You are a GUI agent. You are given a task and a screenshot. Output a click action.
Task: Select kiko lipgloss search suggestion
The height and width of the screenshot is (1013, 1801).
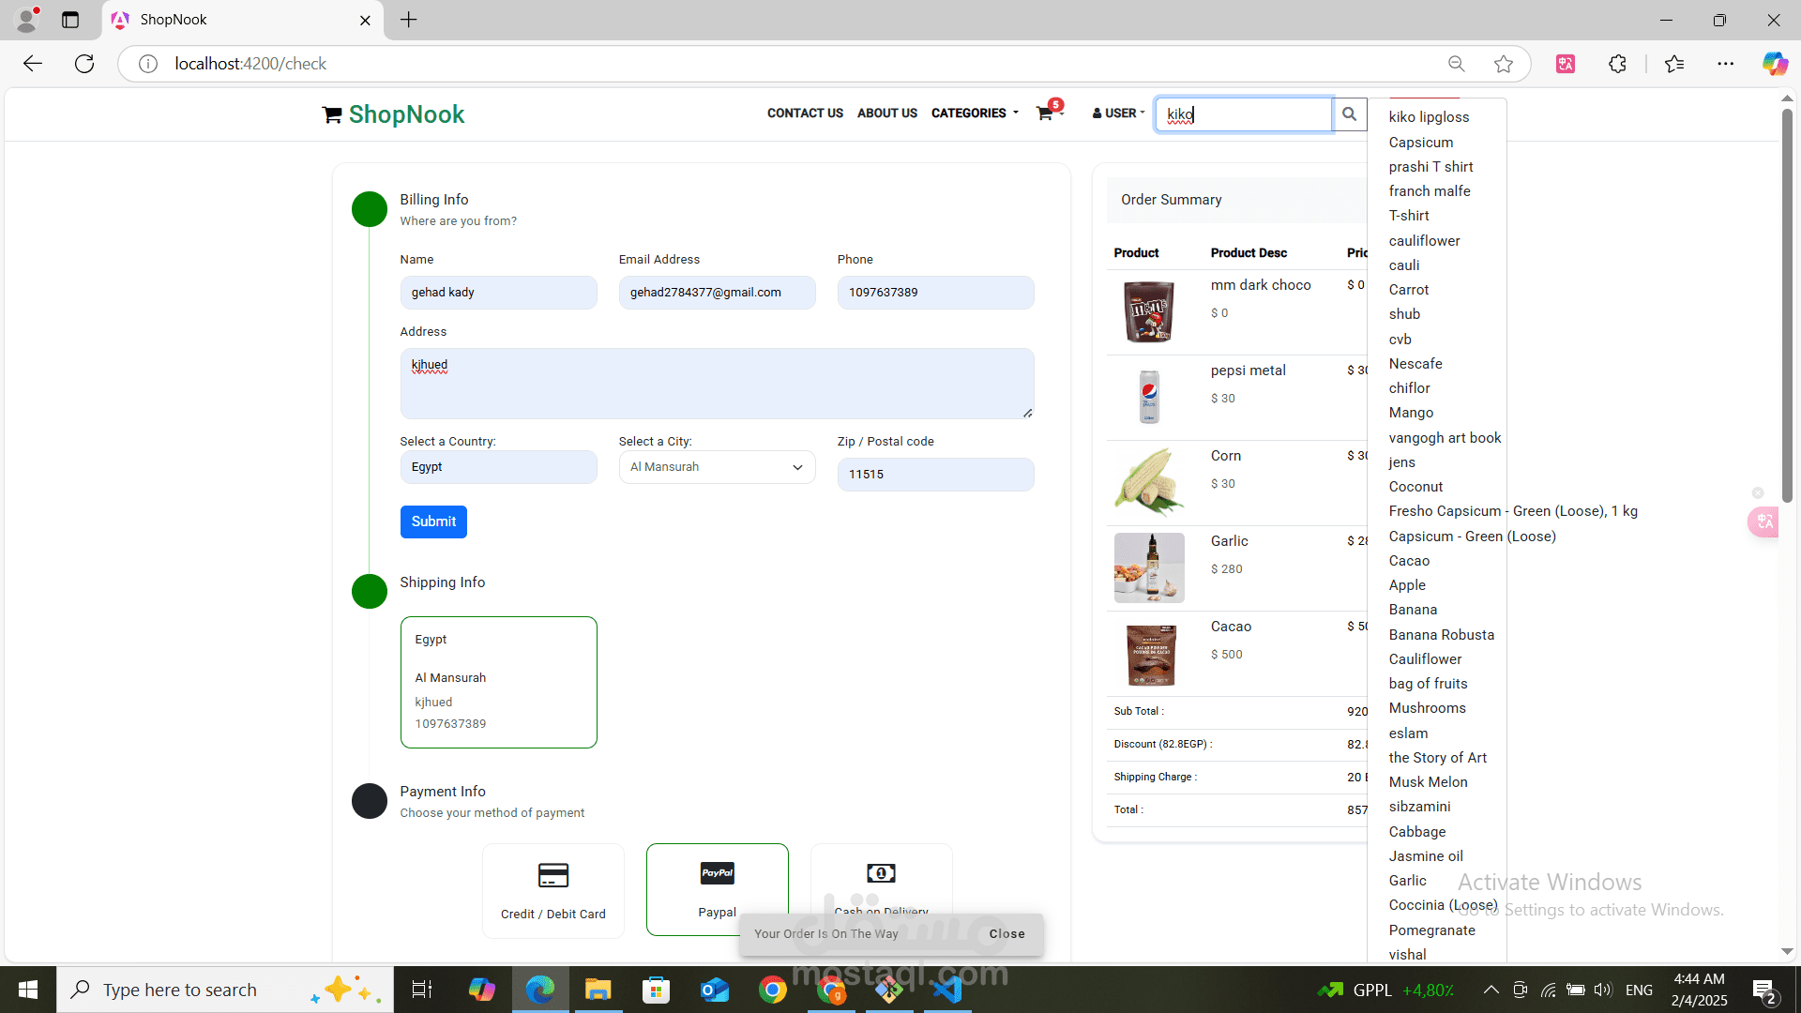pyautogui.click(x=1429, y=117)
